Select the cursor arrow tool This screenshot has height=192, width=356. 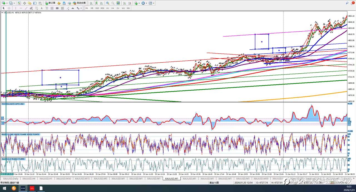click(x=4, y=8)
